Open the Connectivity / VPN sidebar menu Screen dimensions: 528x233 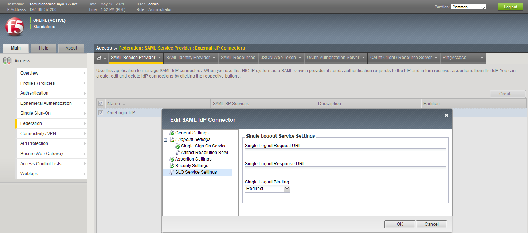[51, 134]
